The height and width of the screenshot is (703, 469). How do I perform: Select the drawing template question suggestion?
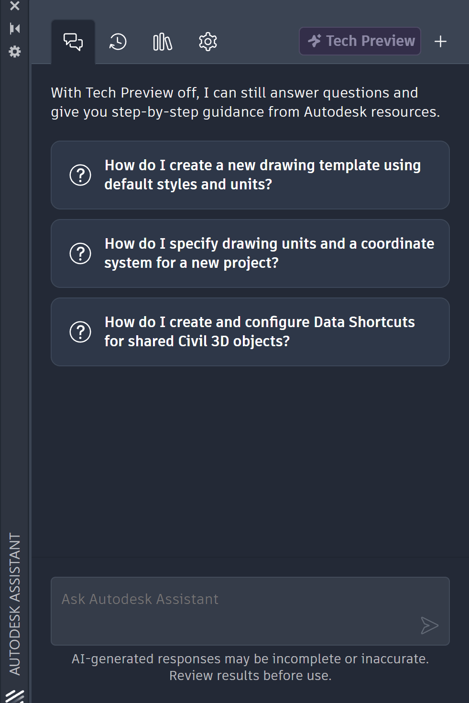click(x=250, y=175)
